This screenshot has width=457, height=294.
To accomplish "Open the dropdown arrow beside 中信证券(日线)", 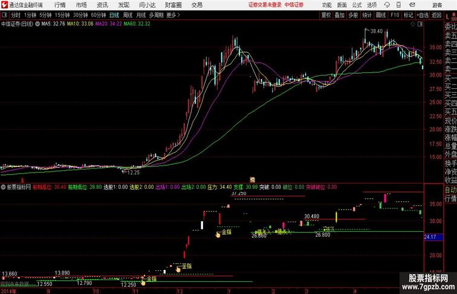I will click(37, 24).
